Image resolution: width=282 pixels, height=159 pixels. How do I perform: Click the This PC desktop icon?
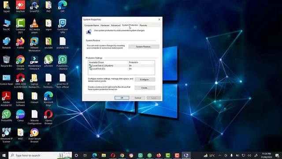[7, 25]
